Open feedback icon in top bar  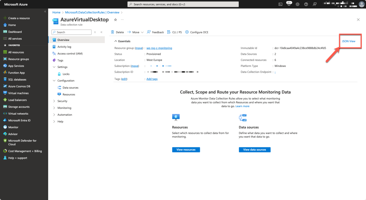pos(315,4)
